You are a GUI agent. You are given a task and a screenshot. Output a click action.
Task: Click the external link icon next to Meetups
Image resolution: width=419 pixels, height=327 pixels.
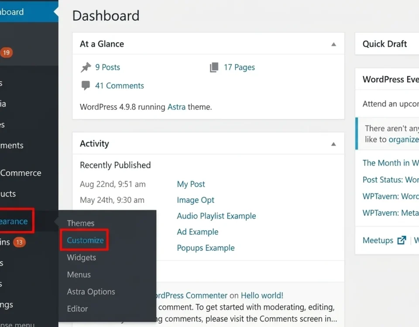[402, 240]
